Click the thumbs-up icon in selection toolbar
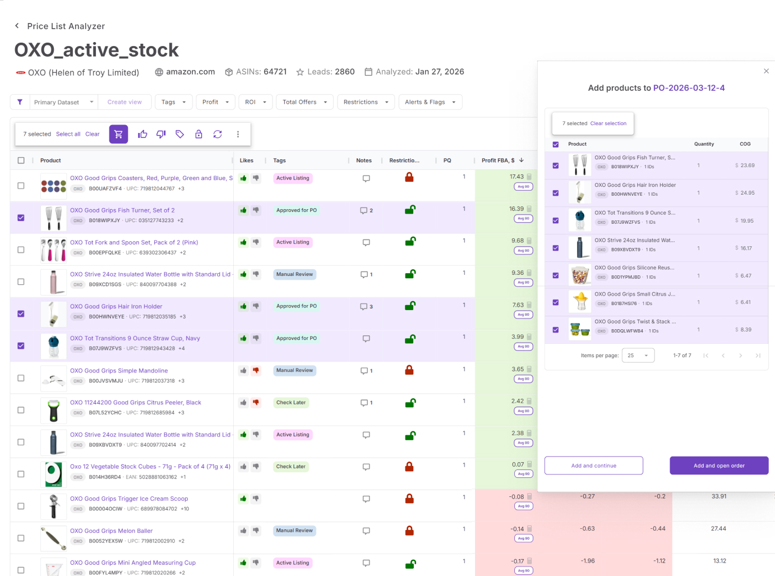The height and width of the screenshot is (576, 775). [142, 134]
